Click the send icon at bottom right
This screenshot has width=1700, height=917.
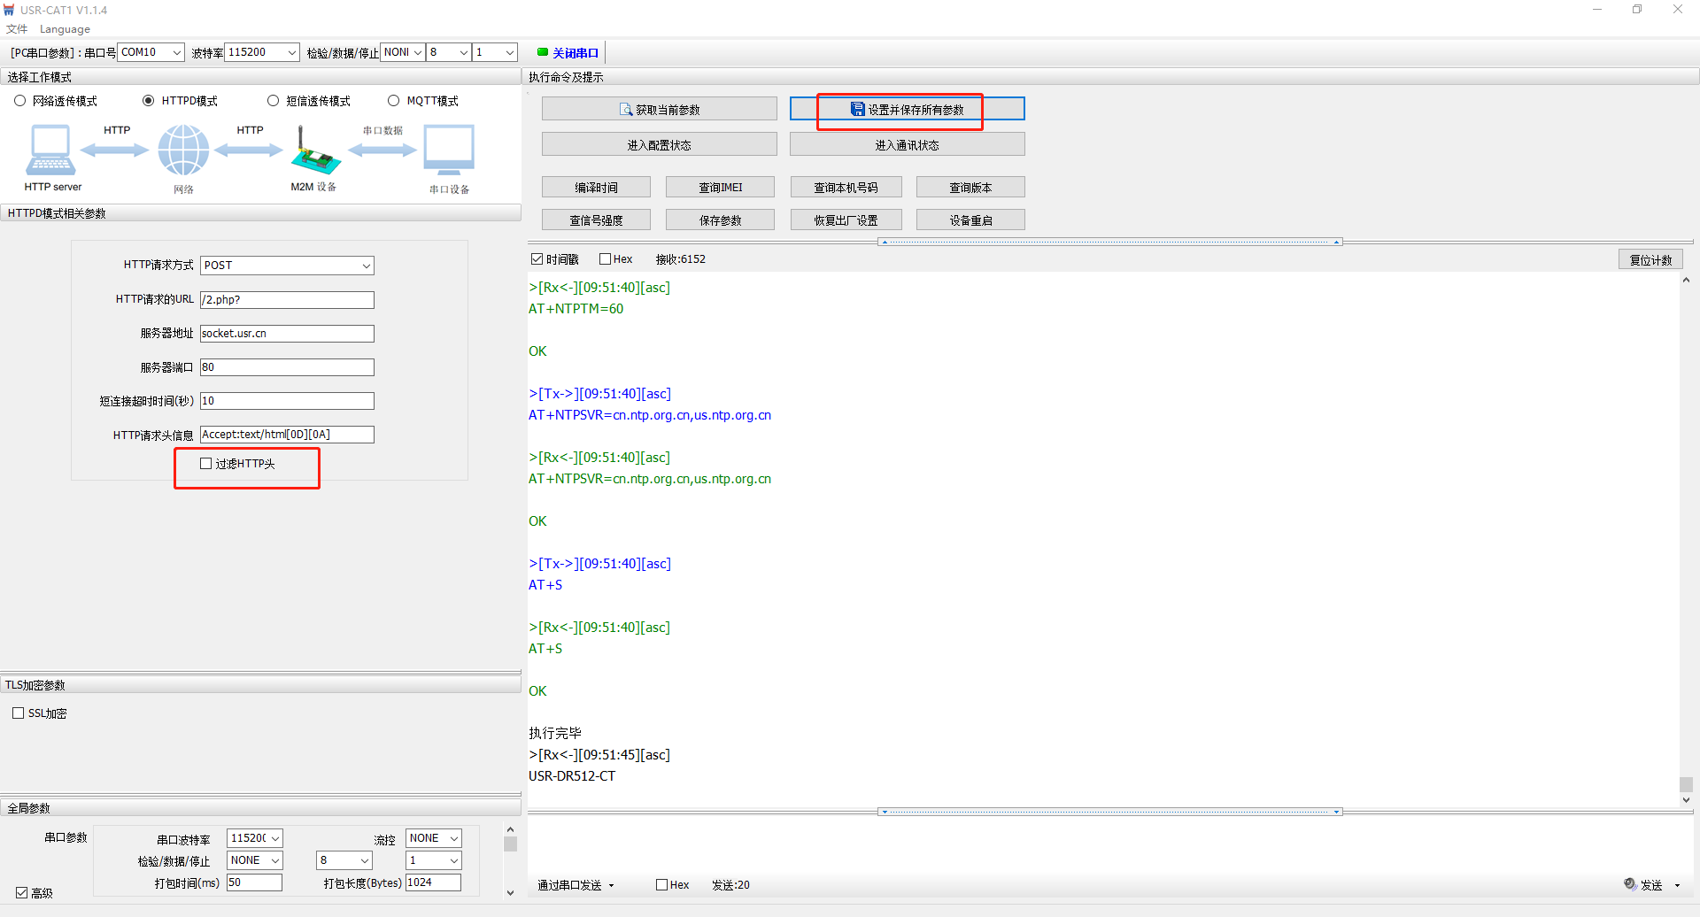pos(1630,884)
